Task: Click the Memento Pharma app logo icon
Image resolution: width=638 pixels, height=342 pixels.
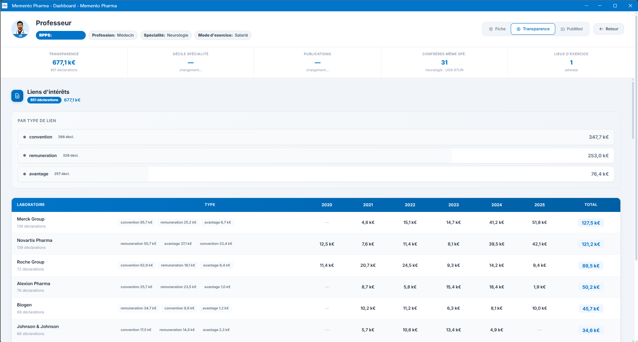Action: pyautogui.click(x=5, y=6)
